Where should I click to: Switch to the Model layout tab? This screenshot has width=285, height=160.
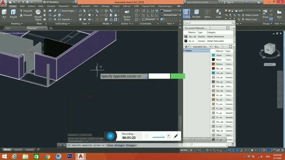(7, 149)
